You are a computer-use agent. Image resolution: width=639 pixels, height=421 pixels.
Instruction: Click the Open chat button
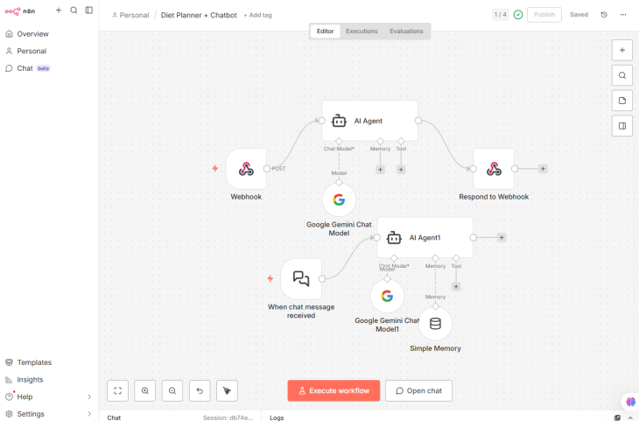(418, 390)
